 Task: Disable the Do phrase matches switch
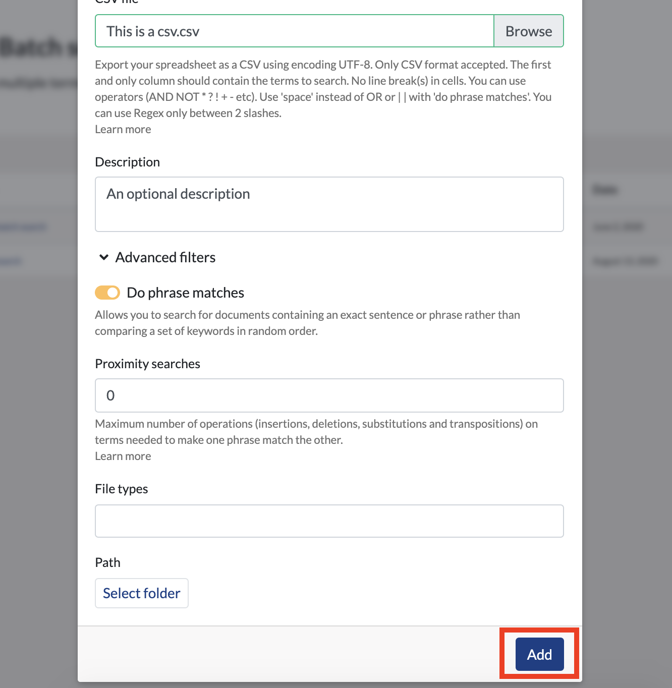click(x=107, y=293)
